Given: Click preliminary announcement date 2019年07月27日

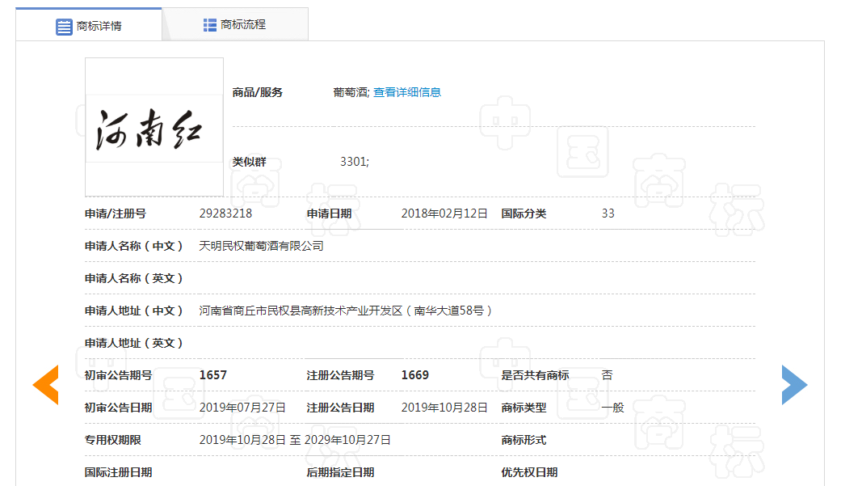Looking at the screenshot, I should (242, 408).
